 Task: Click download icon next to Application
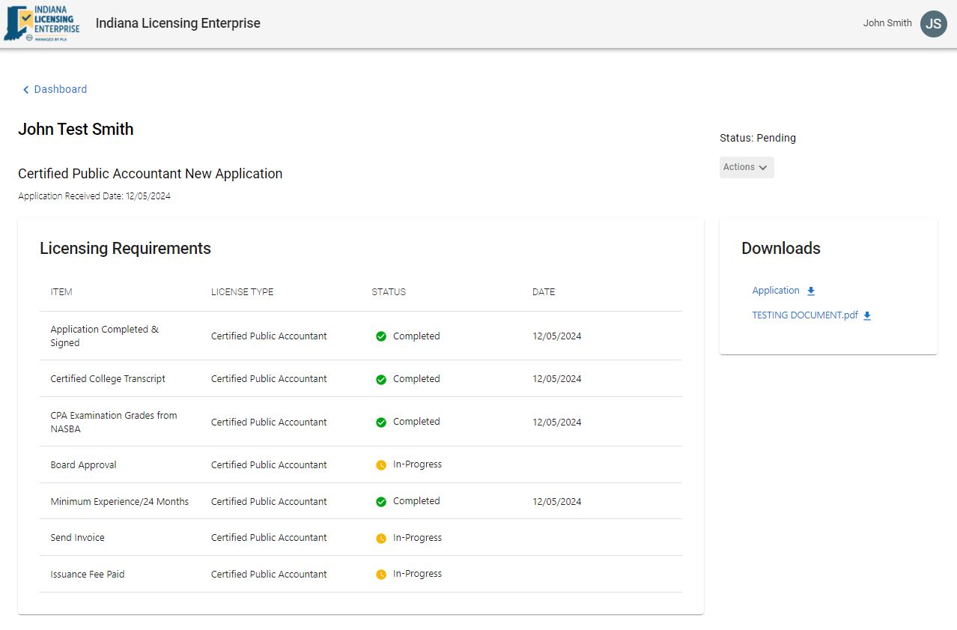810,291
